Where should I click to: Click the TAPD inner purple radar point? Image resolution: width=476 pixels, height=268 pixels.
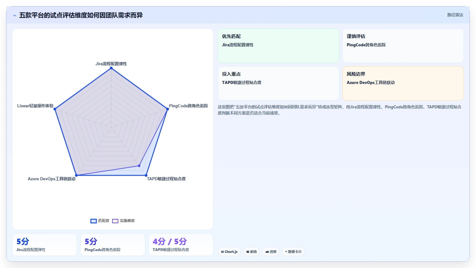[139, 166]
